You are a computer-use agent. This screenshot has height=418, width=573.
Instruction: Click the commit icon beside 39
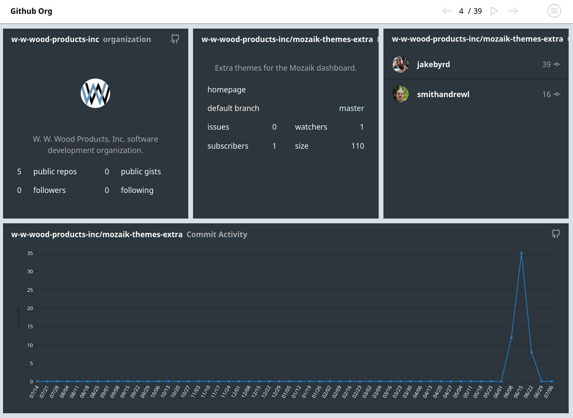tap(557, 64)
